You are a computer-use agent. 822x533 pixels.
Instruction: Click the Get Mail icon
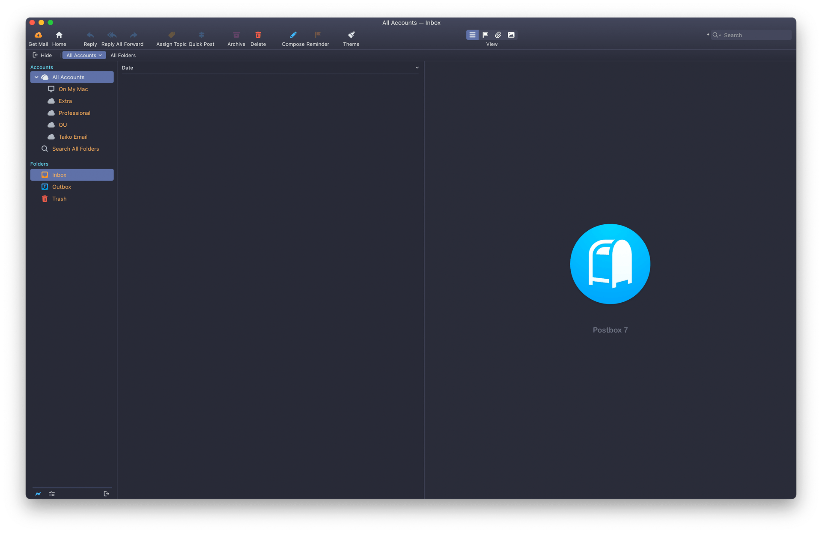(x=38, y=35)
